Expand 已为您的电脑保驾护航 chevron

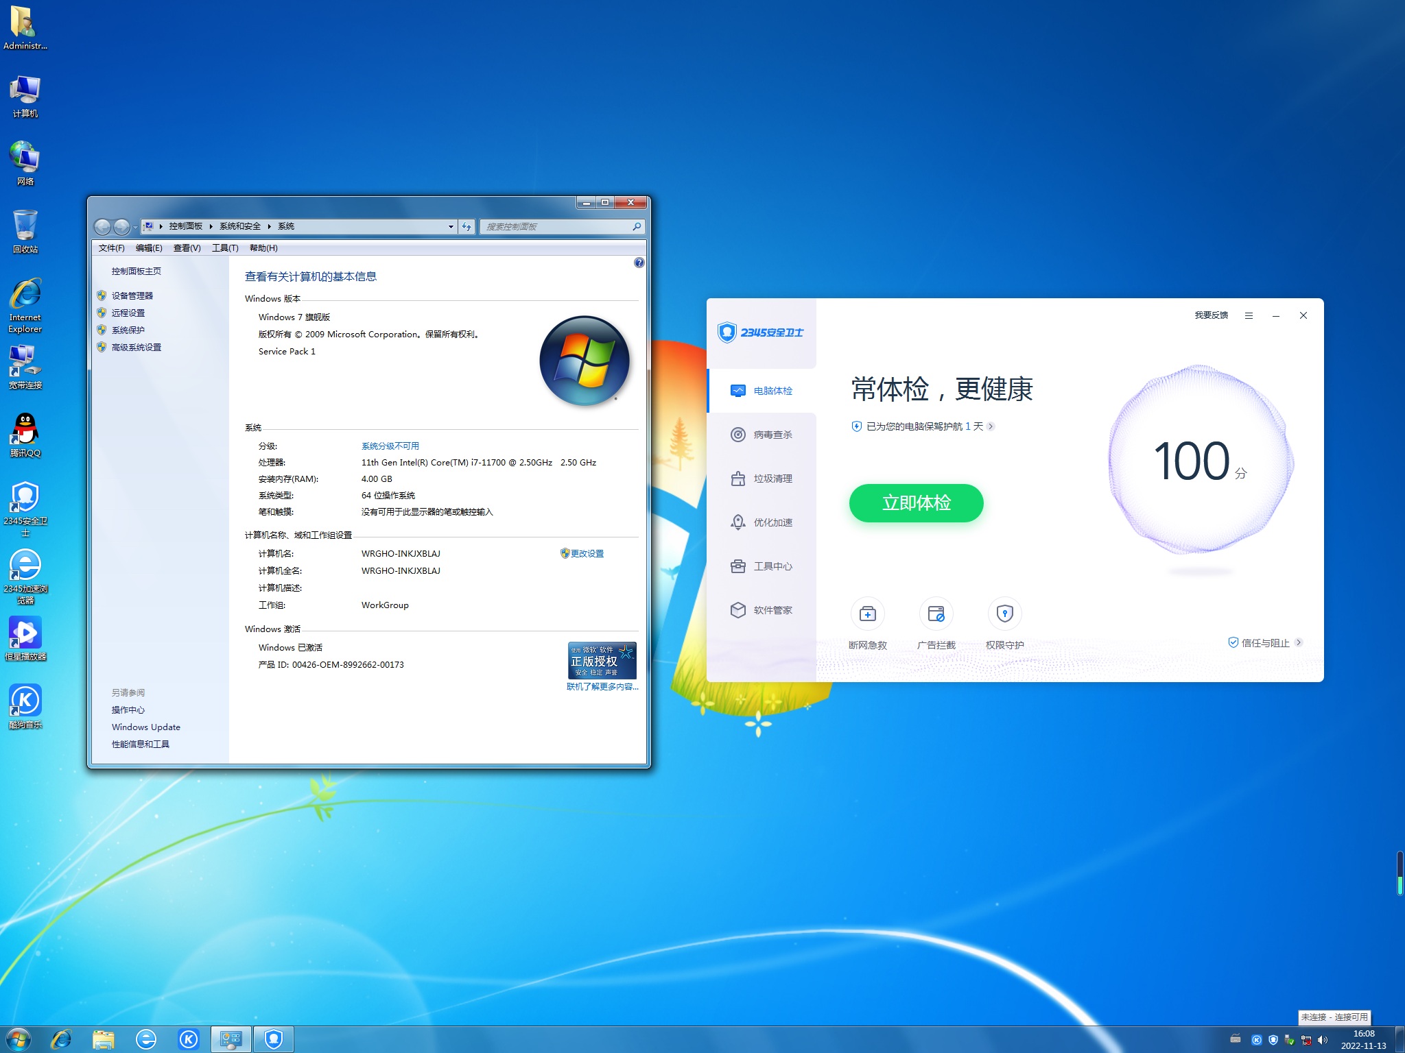pyautogui.click(x=991, y=426)
